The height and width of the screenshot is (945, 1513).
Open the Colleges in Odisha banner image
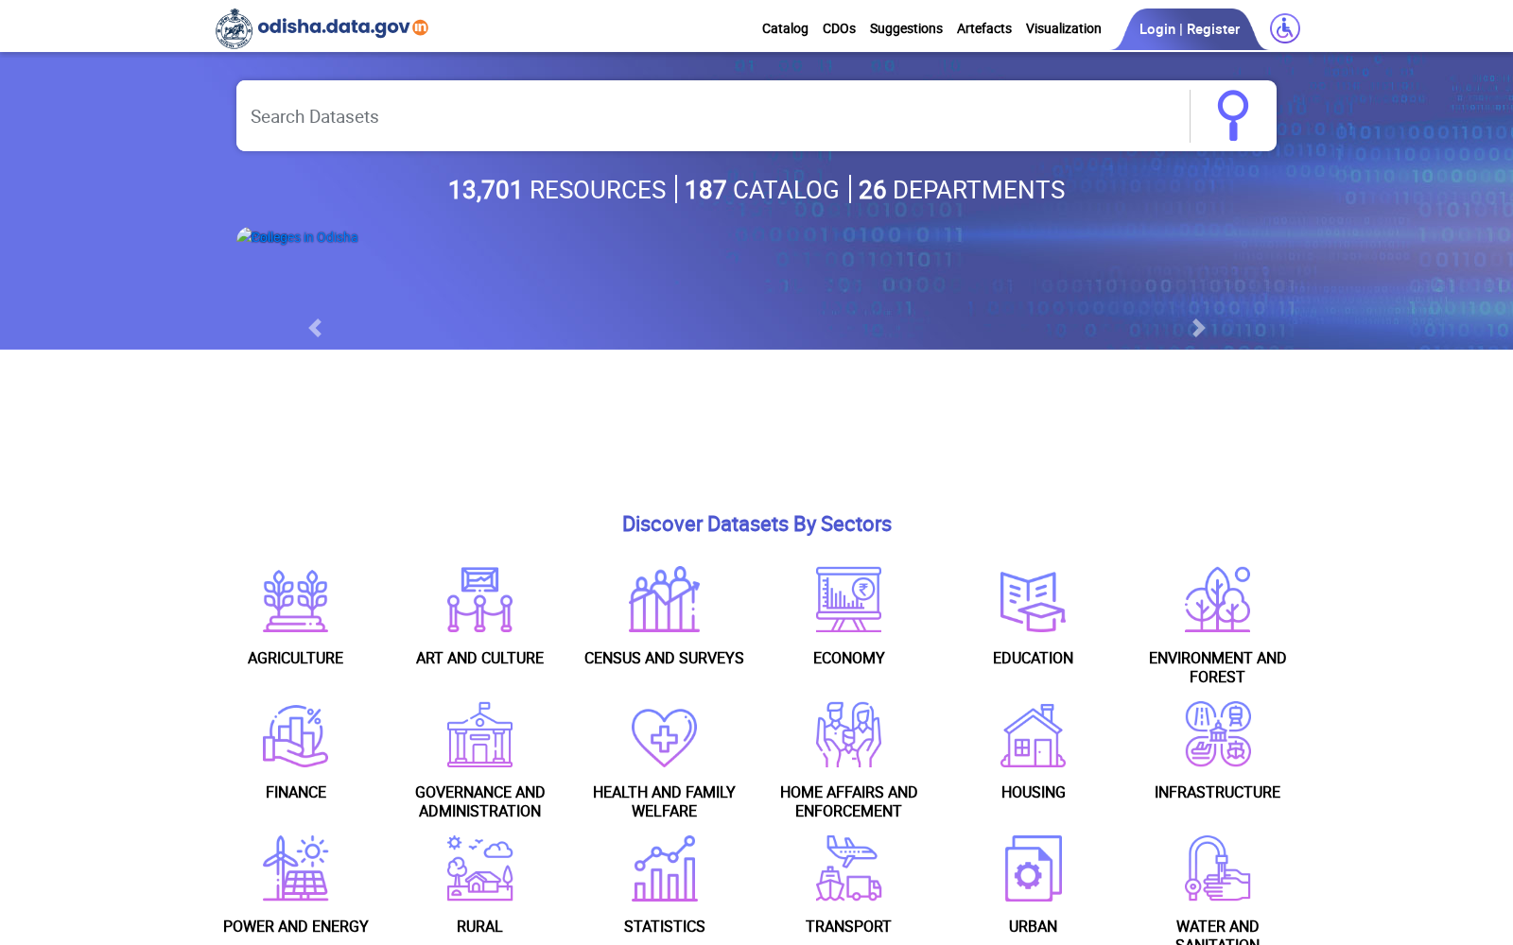[298, 236]
